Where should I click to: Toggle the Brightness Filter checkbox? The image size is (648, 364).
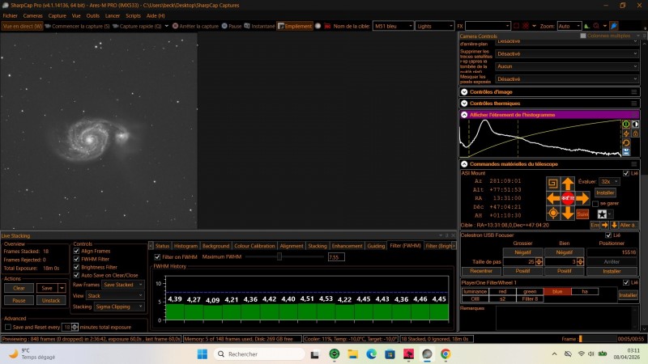[x=76, y=267]
